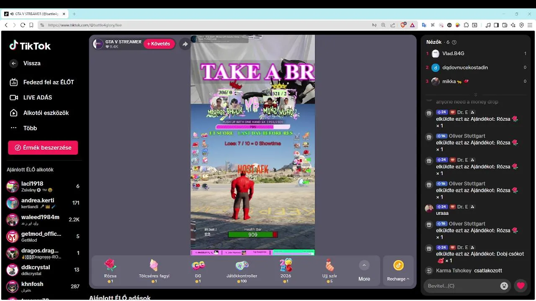Click the address bar URL
Image resolution: width=536 pixels, height=301 pixels.
85,25
